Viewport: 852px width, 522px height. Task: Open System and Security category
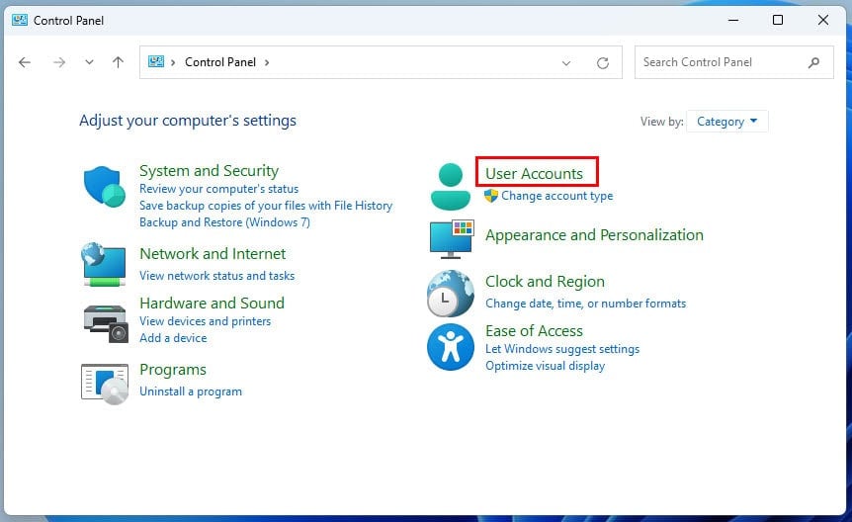click(x=209, y=171)
